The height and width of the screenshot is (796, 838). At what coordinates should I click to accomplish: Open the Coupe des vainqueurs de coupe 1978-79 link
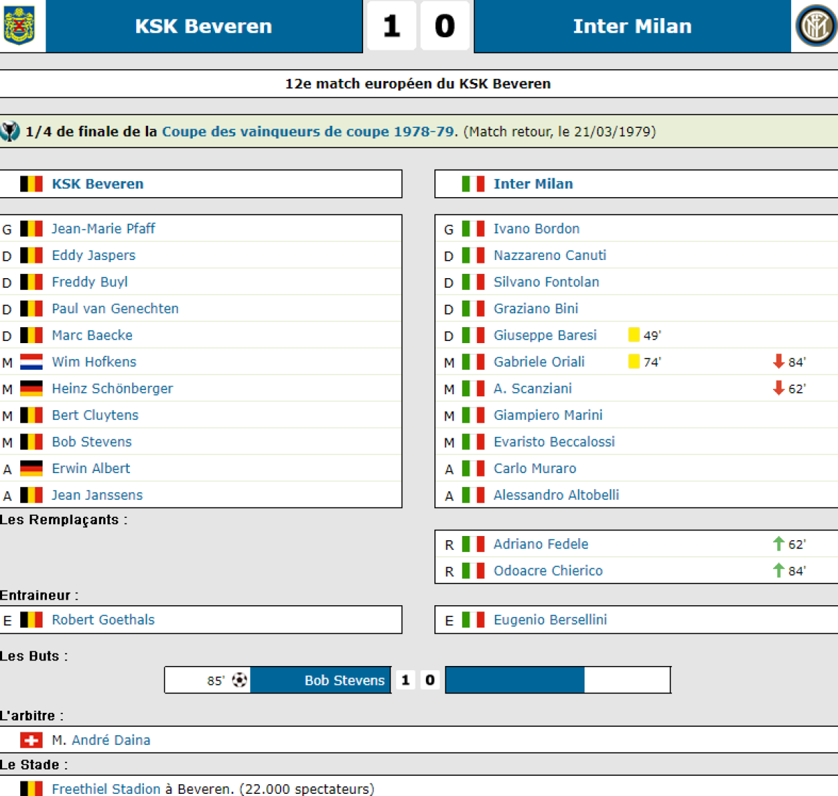click(308, 131)
